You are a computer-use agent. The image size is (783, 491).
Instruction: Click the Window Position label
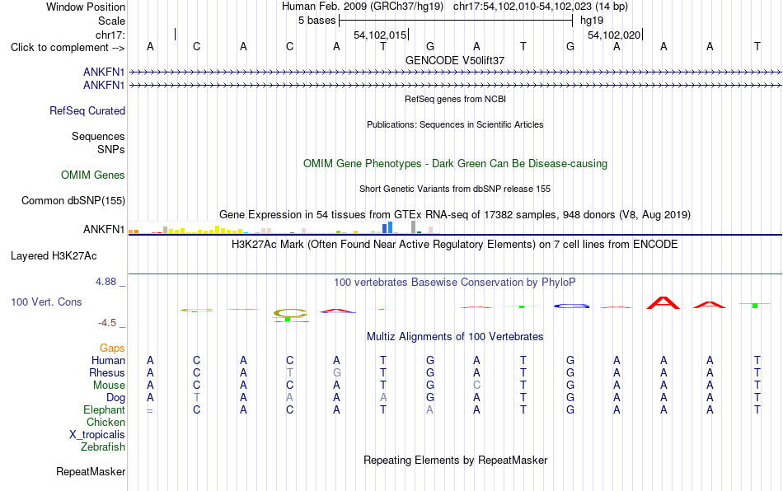pyautogui.click(x=86, y=7)
